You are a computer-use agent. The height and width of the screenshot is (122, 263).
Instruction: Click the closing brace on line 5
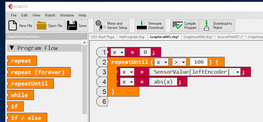(x=113, y=92)
